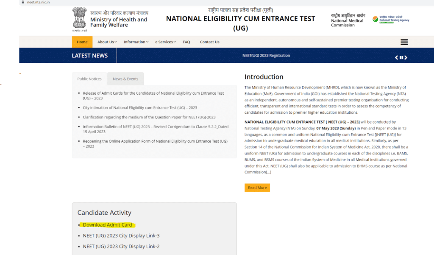Open NEET (UG) 2023 City Display Link-2
This screenshot has height=255, width=434.
tap(121, 247)
